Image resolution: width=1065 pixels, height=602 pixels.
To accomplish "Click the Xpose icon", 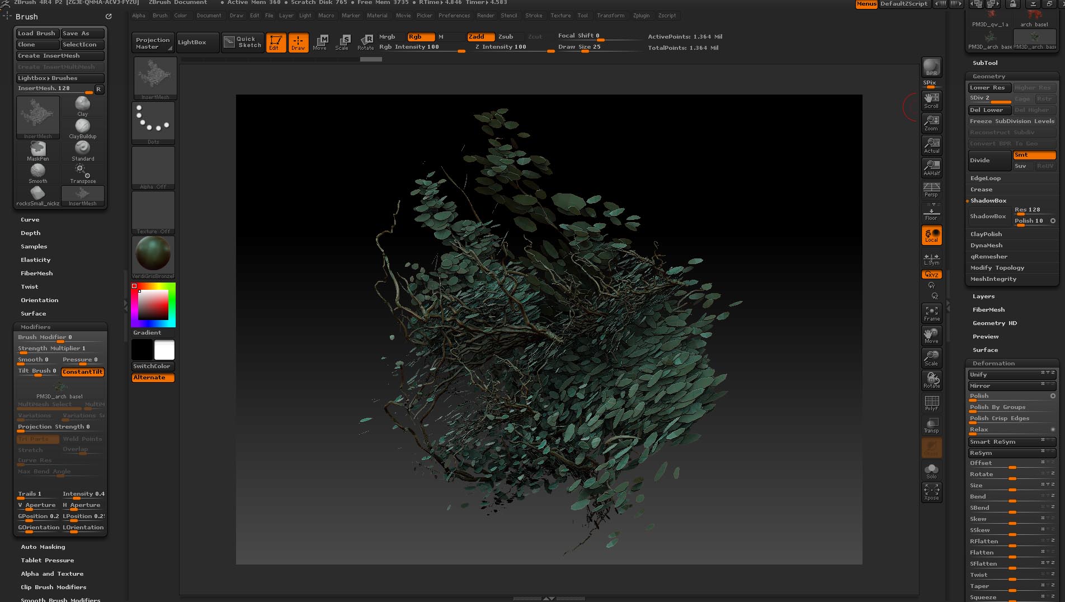I will click(x=931, y=492).
